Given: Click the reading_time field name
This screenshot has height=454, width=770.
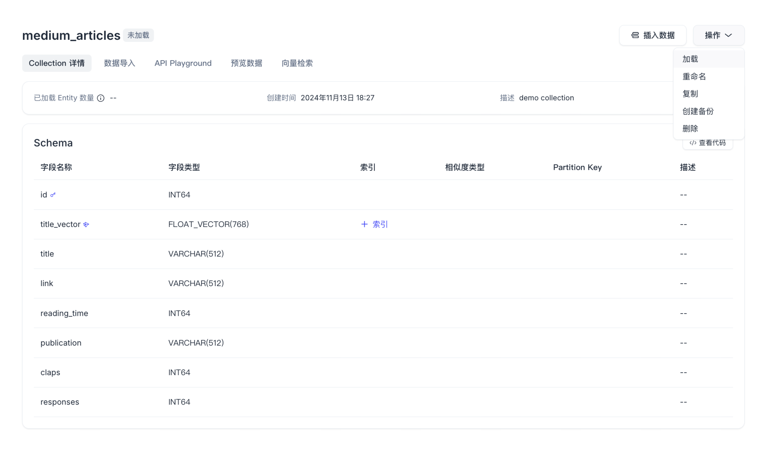Looking at the screenshot, I should click(64, 313).
